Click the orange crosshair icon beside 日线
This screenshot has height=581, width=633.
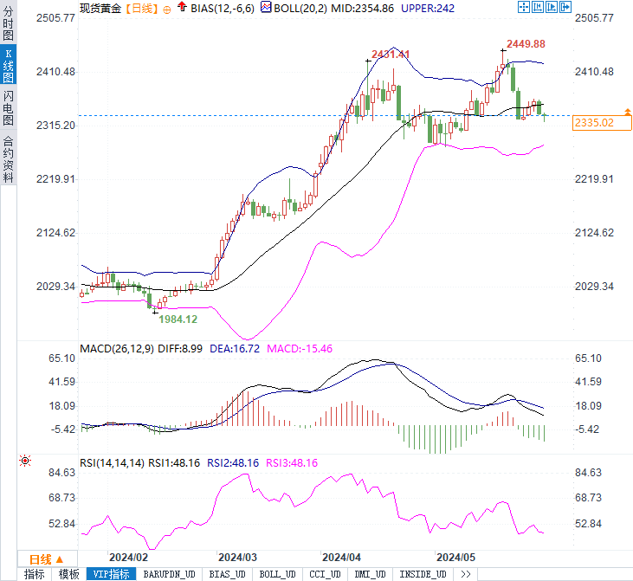(166, 10)
